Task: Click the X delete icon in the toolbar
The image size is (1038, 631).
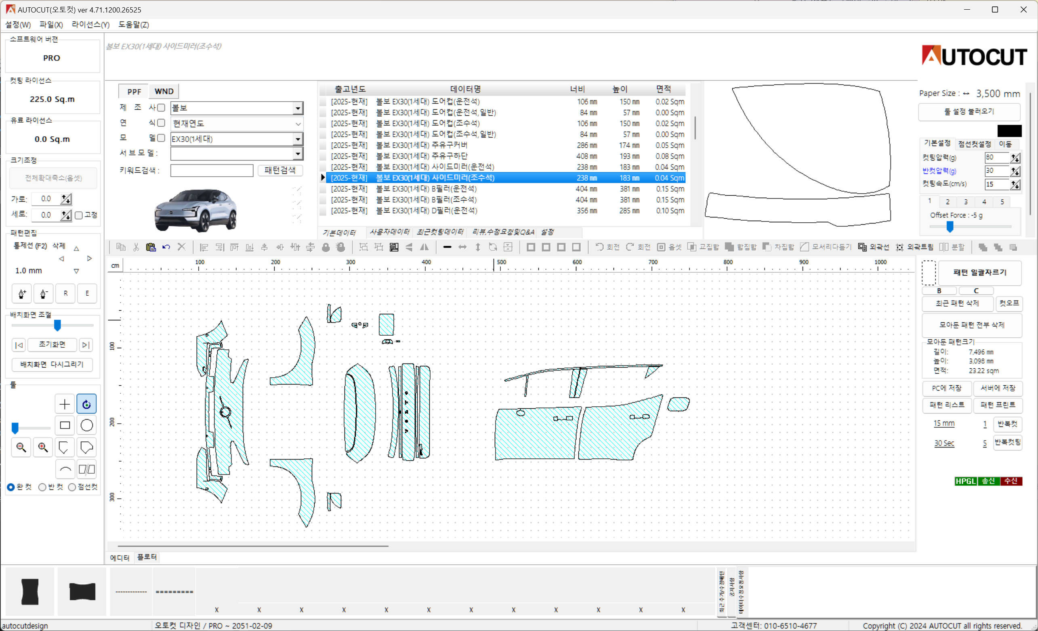Action: click(182, 247)
